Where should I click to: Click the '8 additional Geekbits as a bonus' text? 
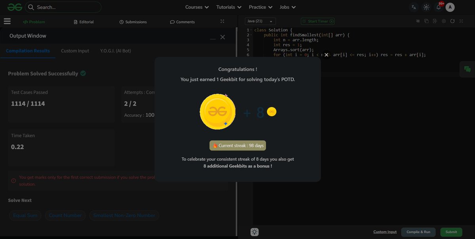[237, 166]
